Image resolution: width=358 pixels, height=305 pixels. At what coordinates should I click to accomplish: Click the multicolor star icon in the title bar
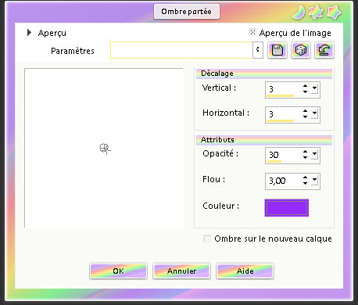(316, 13)
